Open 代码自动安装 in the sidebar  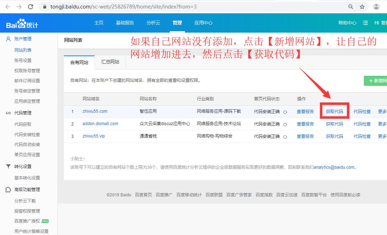(27, 145)
